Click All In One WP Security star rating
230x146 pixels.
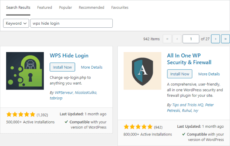click(x=138, y=127)
